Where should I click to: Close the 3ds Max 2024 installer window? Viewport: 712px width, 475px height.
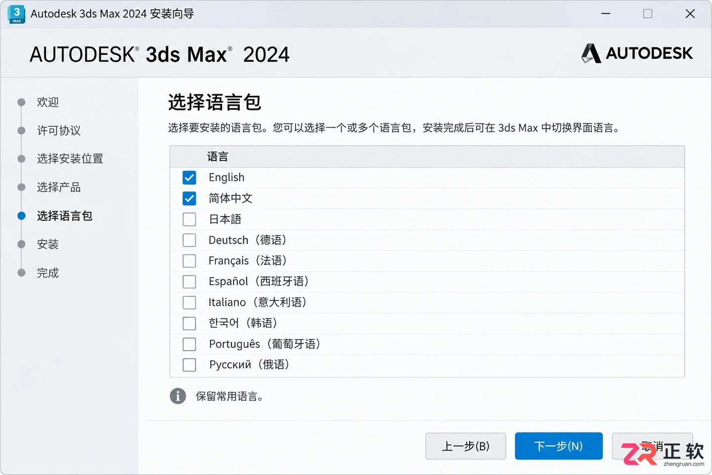click(x=690, y=14)
